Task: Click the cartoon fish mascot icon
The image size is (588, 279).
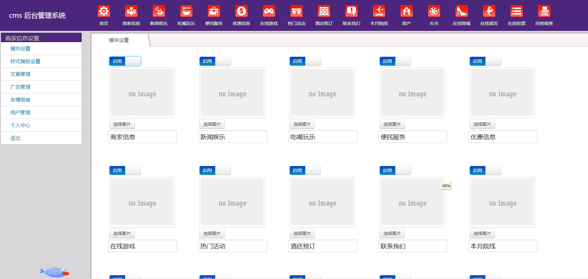Action: [x=55, y=272]
